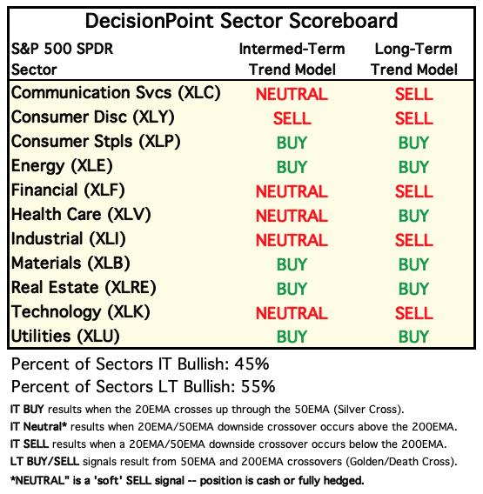The image size is (483, 494).
Task: Click the Materials (XLB) sector name
Action: pos(70,264)
